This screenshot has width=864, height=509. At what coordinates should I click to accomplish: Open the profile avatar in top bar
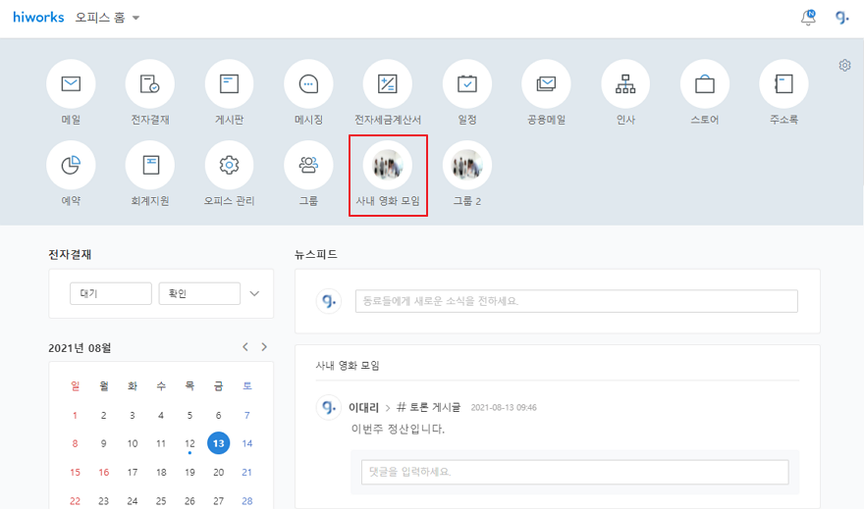(842, 18)
